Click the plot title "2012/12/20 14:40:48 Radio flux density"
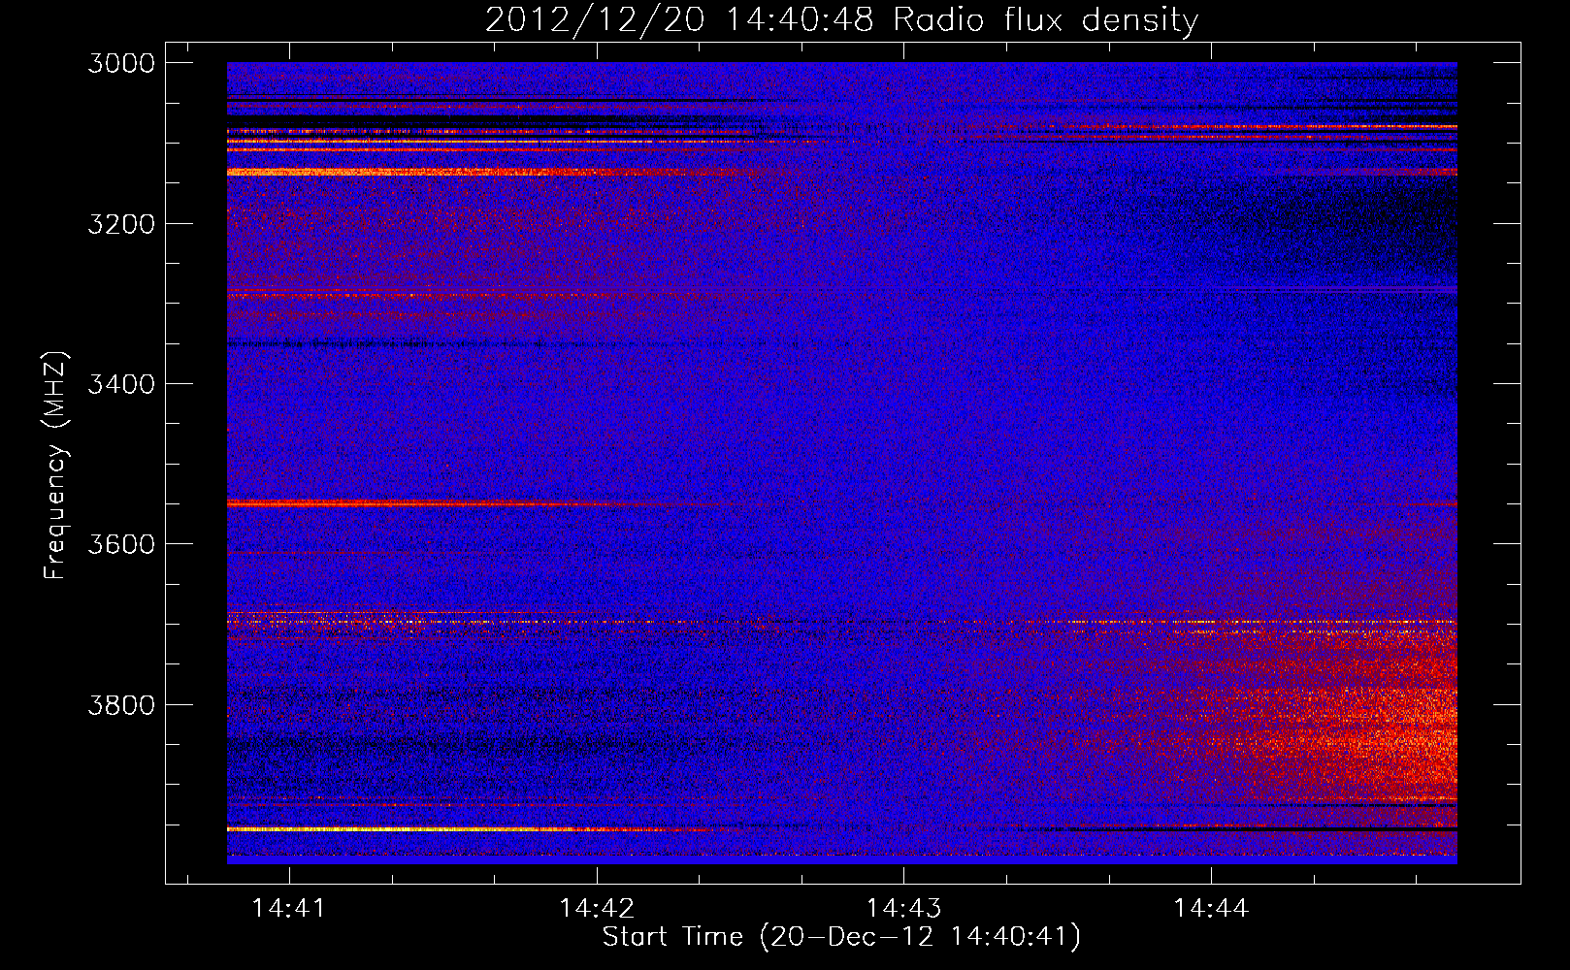The width and height of the screenshot is (1570, 970). click(x=841, y=20)
